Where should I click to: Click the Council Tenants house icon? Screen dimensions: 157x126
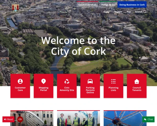coord(137,81)
